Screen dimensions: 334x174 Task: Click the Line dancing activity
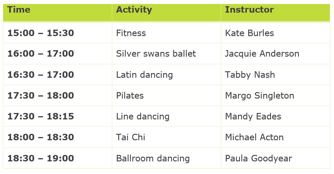click(x=143, y=116)
